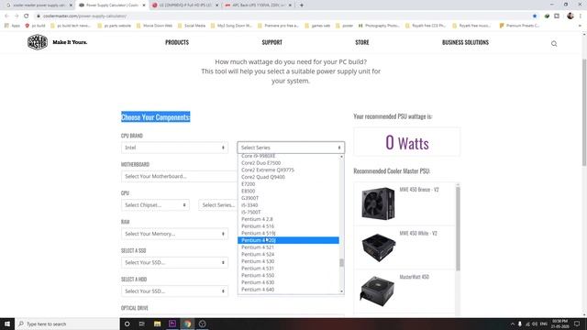
Task: Choose Core2 Extreme QX9775 option
Action: [x=288, y=170]
